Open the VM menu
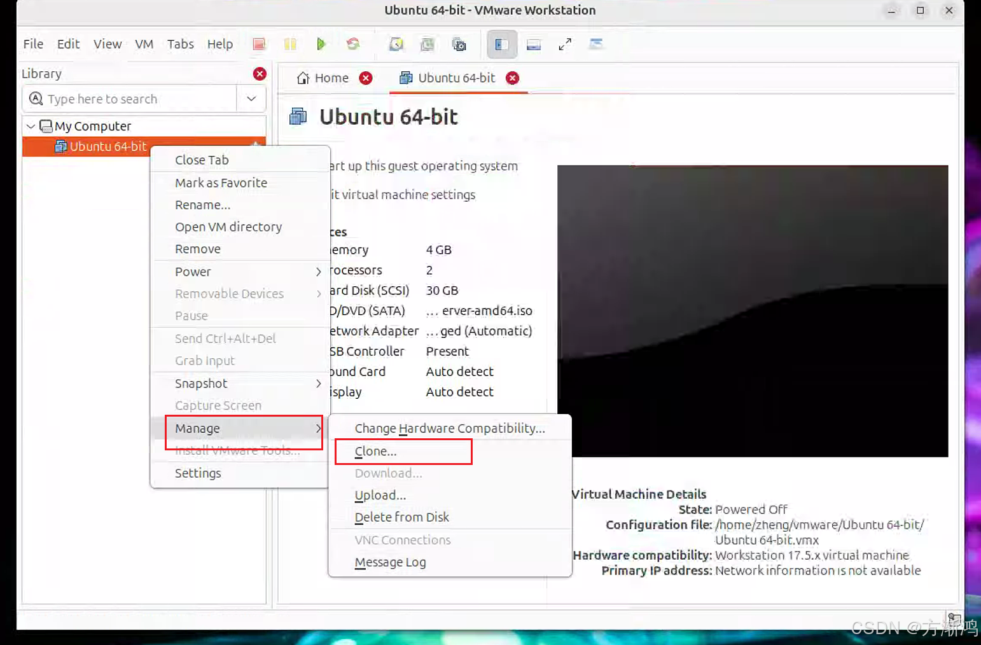 [144, 44]
